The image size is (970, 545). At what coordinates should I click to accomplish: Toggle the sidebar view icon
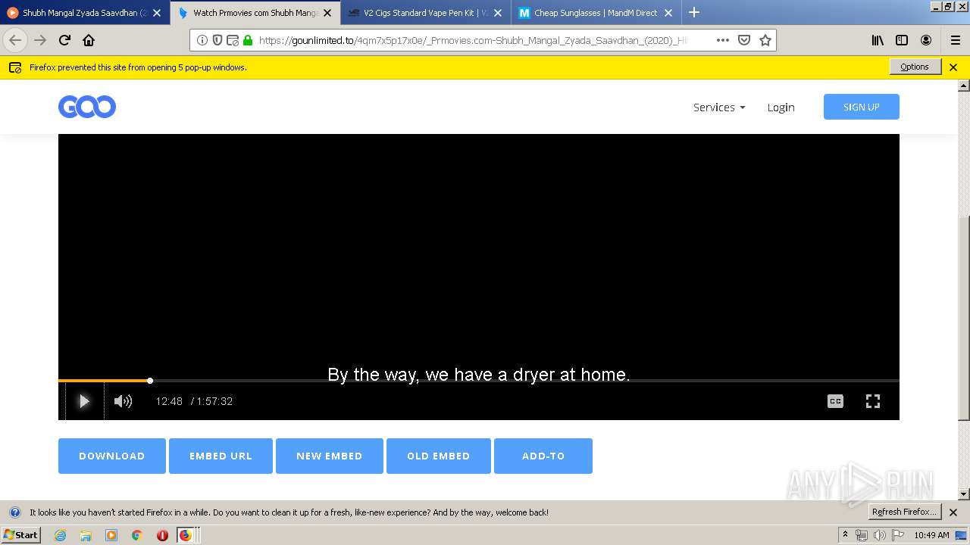coord(902,40)
